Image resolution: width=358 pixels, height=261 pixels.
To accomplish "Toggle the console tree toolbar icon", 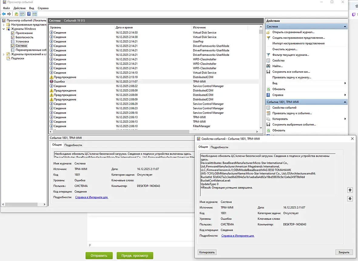I will (x=22, y=14).
